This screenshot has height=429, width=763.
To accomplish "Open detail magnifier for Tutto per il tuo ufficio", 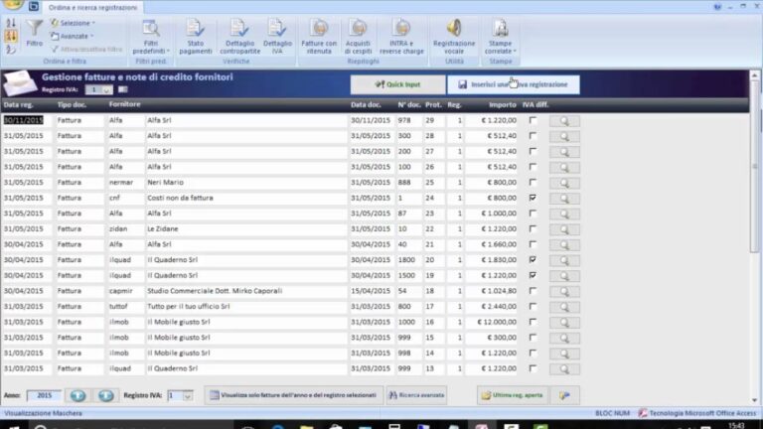I will tap(564, 307).
